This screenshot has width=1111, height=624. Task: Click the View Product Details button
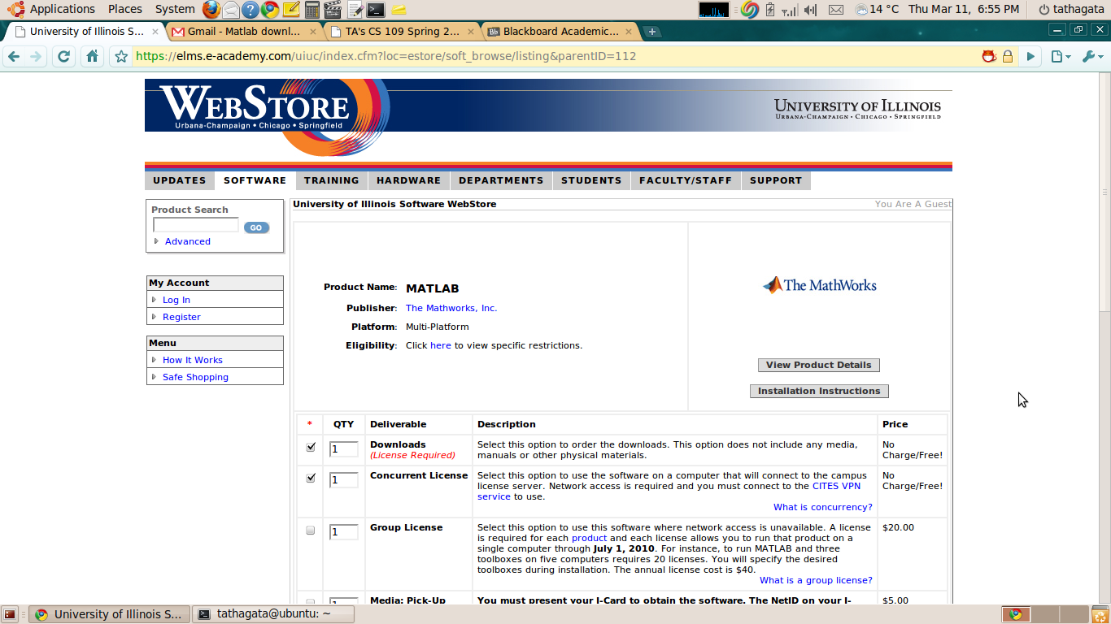(819, 365)
